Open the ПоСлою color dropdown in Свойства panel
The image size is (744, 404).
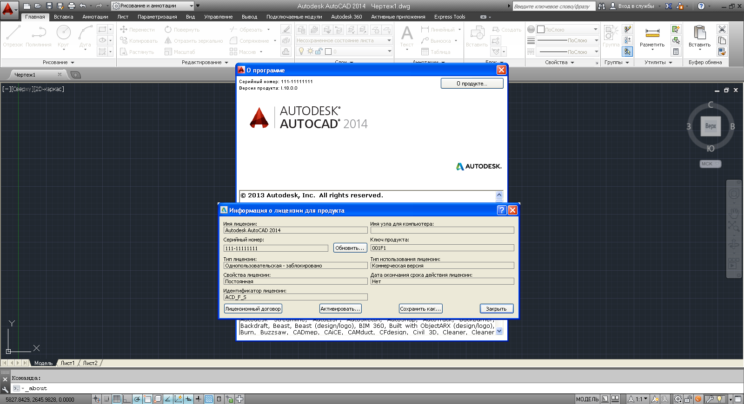tap(568, 29)
